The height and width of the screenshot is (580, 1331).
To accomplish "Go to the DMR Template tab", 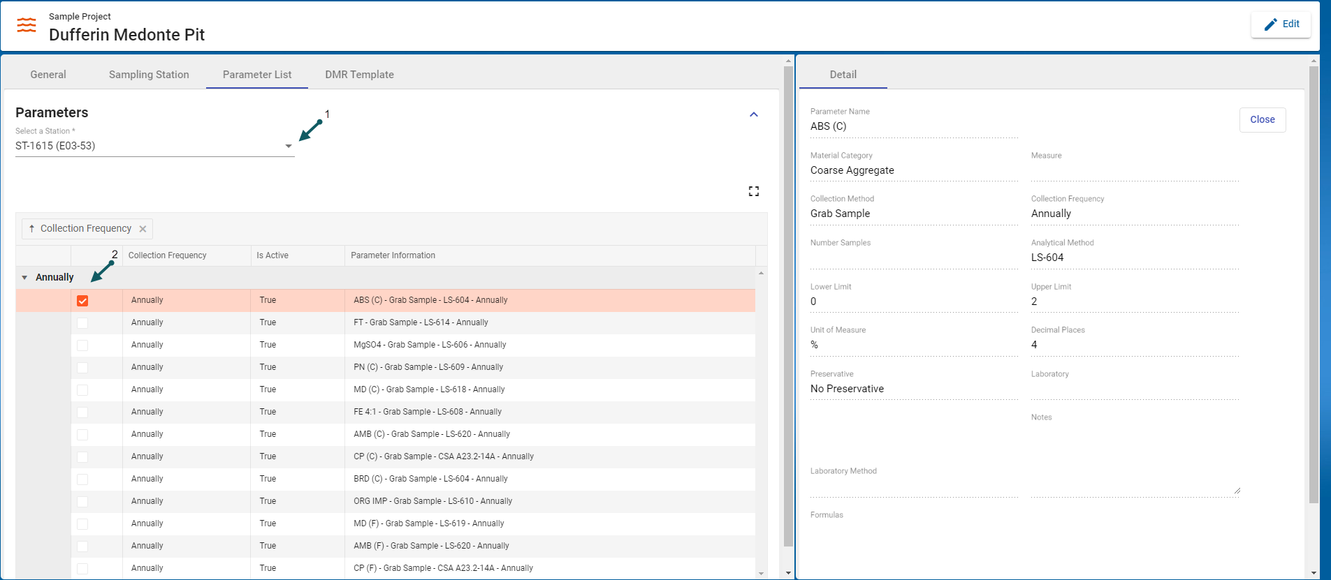I will coord(359,75).
